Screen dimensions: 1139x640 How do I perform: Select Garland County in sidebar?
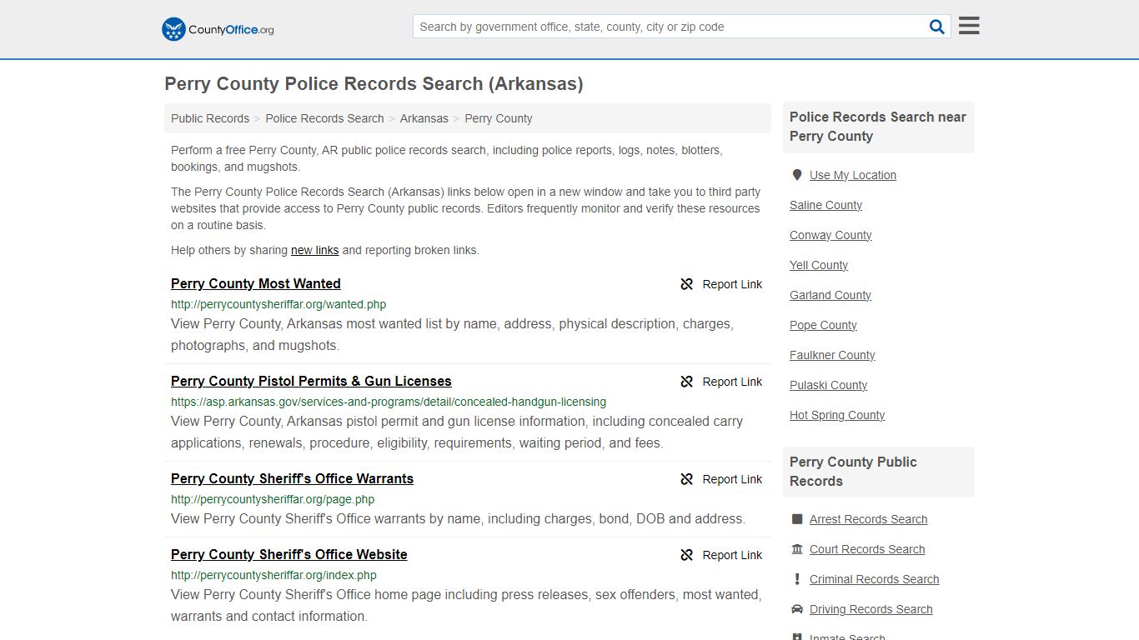(x=830, y=295)
